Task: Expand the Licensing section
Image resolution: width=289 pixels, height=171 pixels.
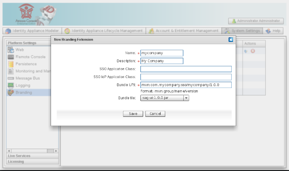Action: (x=33, y=162)
